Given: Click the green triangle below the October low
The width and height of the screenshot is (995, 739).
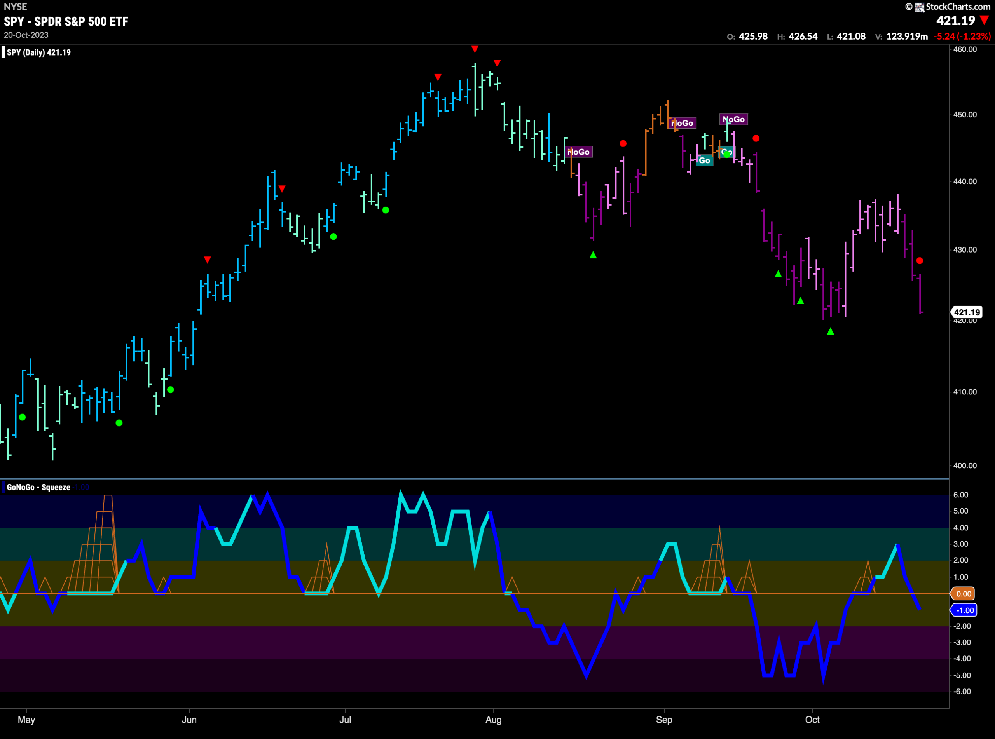Looking at the screenshot, I should pos(830,331).
